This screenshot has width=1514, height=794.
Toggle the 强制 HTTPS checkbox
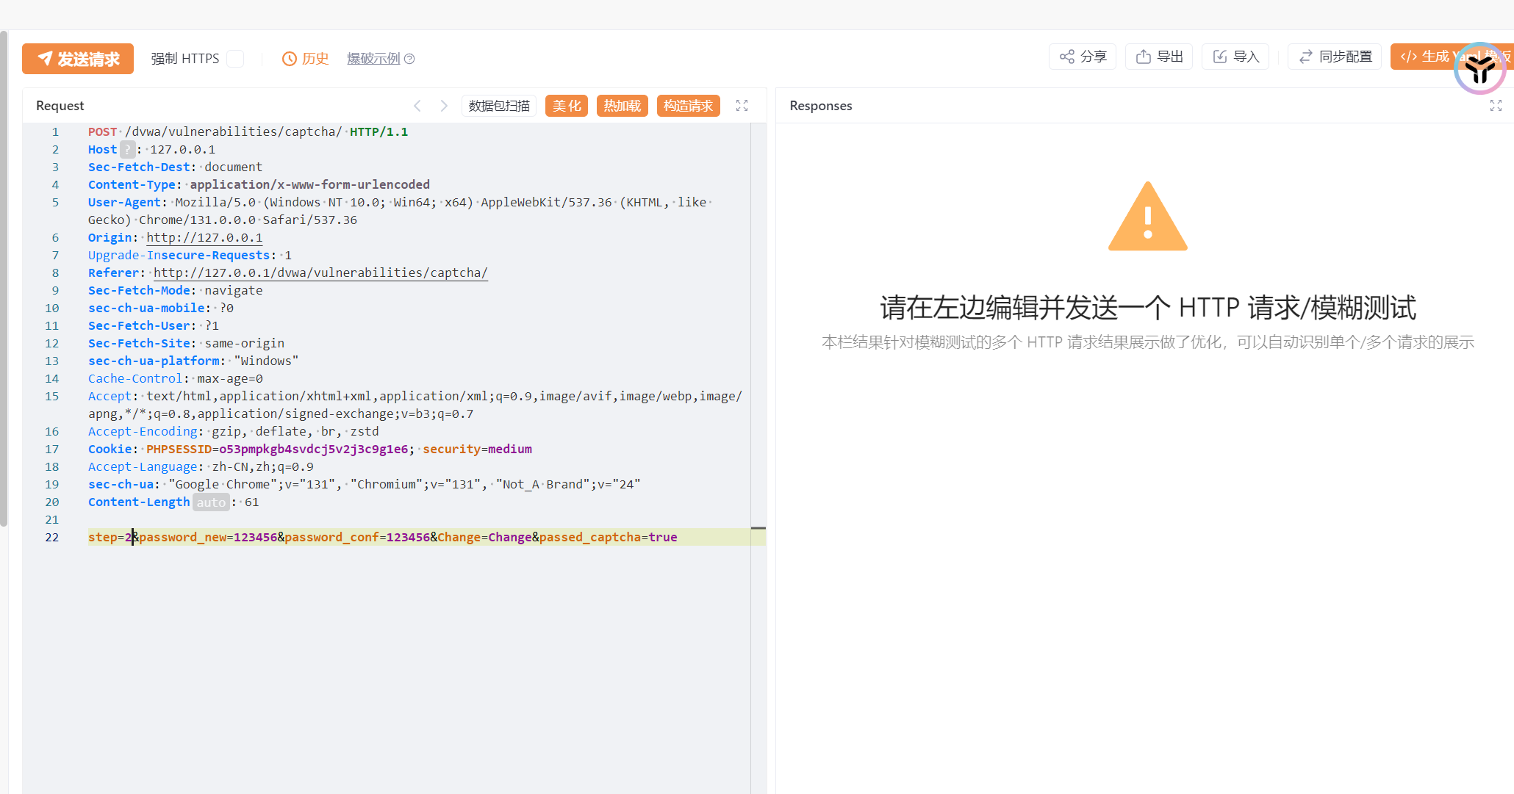tap(235, 59)
